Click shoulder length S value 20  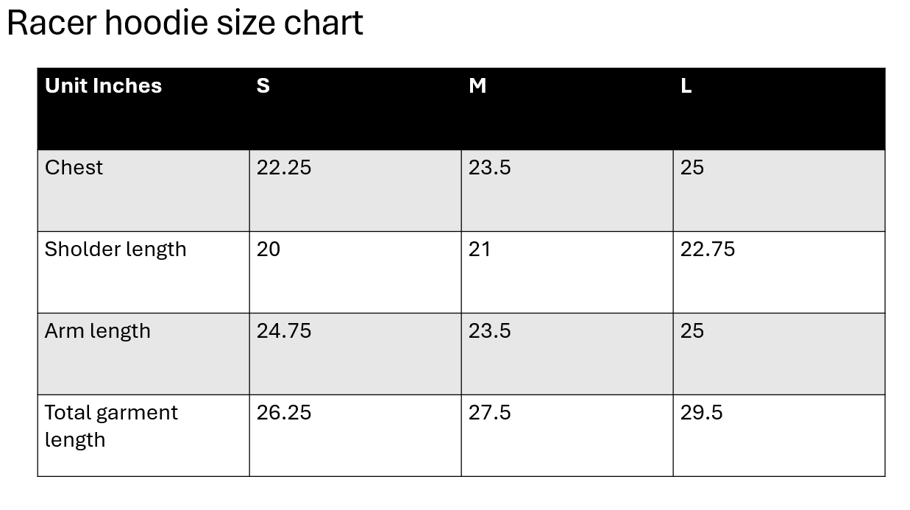269,249
